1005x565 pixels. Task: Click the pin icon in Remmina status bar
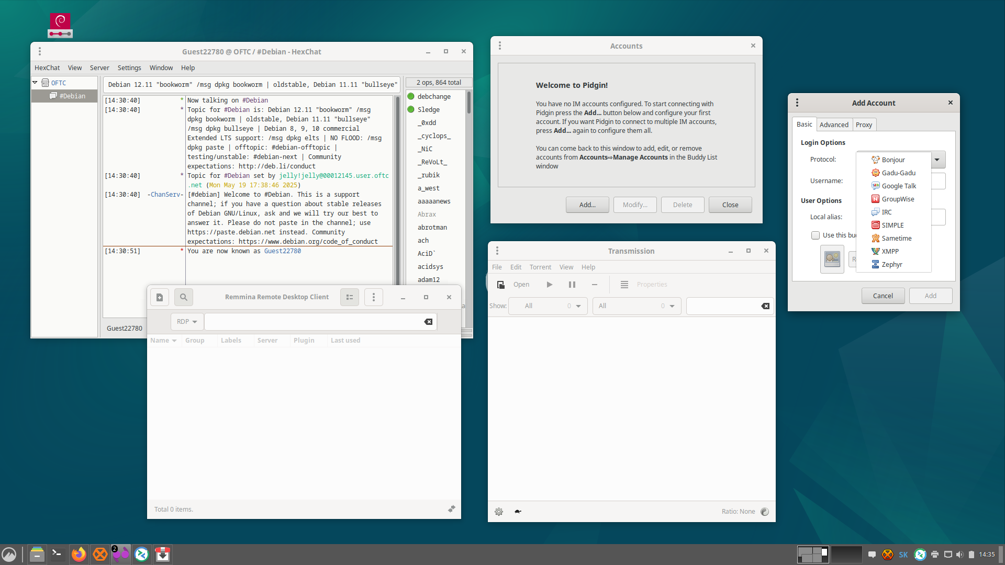tap(452, 509)
